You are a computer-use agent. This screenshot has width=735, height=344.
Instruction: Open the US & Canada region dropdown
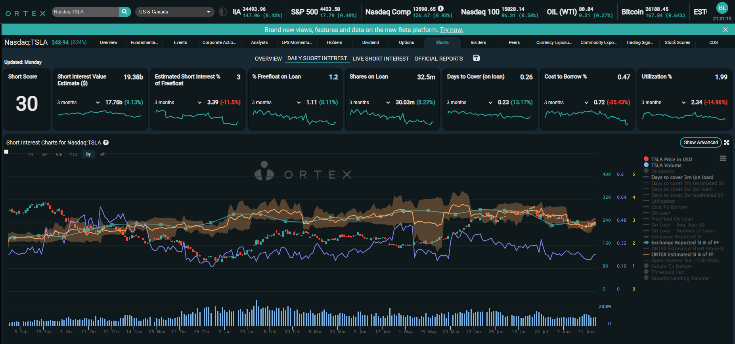click(175, 12)
